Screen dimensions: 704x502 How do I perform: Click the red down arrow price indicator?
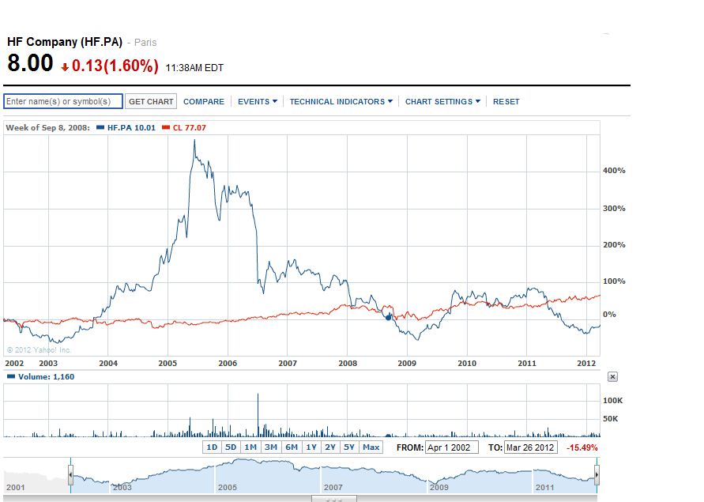[x=65, y=67]
